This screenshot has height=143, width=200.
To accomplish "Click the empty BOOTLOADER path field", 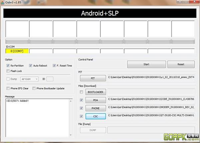I will pos(151,91).
